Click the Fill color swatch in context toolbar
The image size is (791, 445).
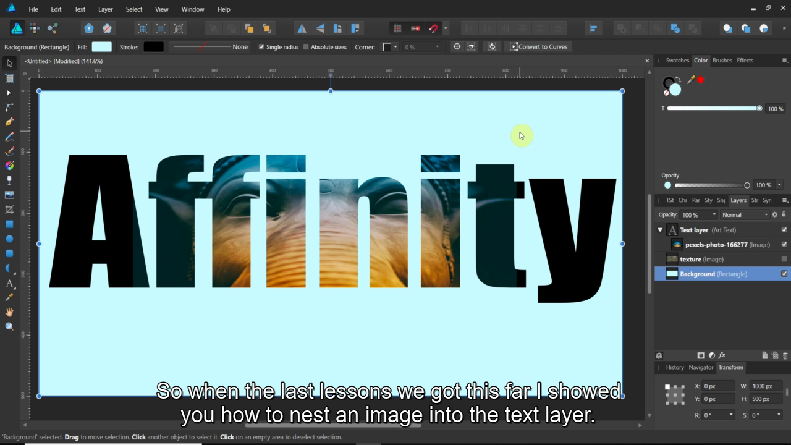point(102,47)
